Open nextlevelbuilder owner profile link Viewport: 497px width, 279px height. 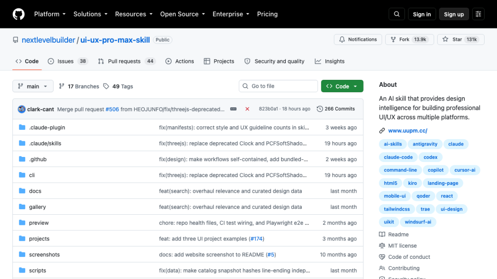(x=48, y=40)
